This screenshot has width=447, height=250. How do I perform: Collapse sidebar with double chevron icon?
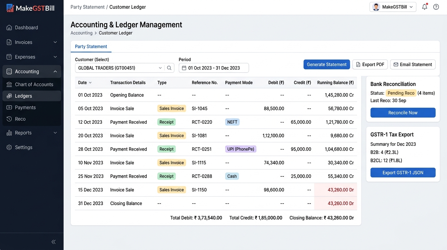coord(54,242)
